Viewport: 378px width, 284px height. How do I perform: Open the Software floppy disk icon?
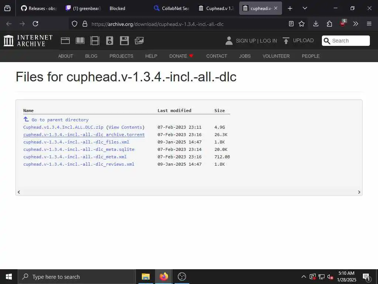[x=124, y=41]
